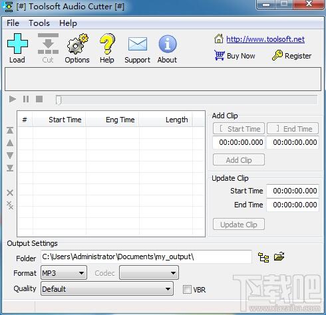Stop audio playback
326x315 pixels.
click(x=39, y=99)
